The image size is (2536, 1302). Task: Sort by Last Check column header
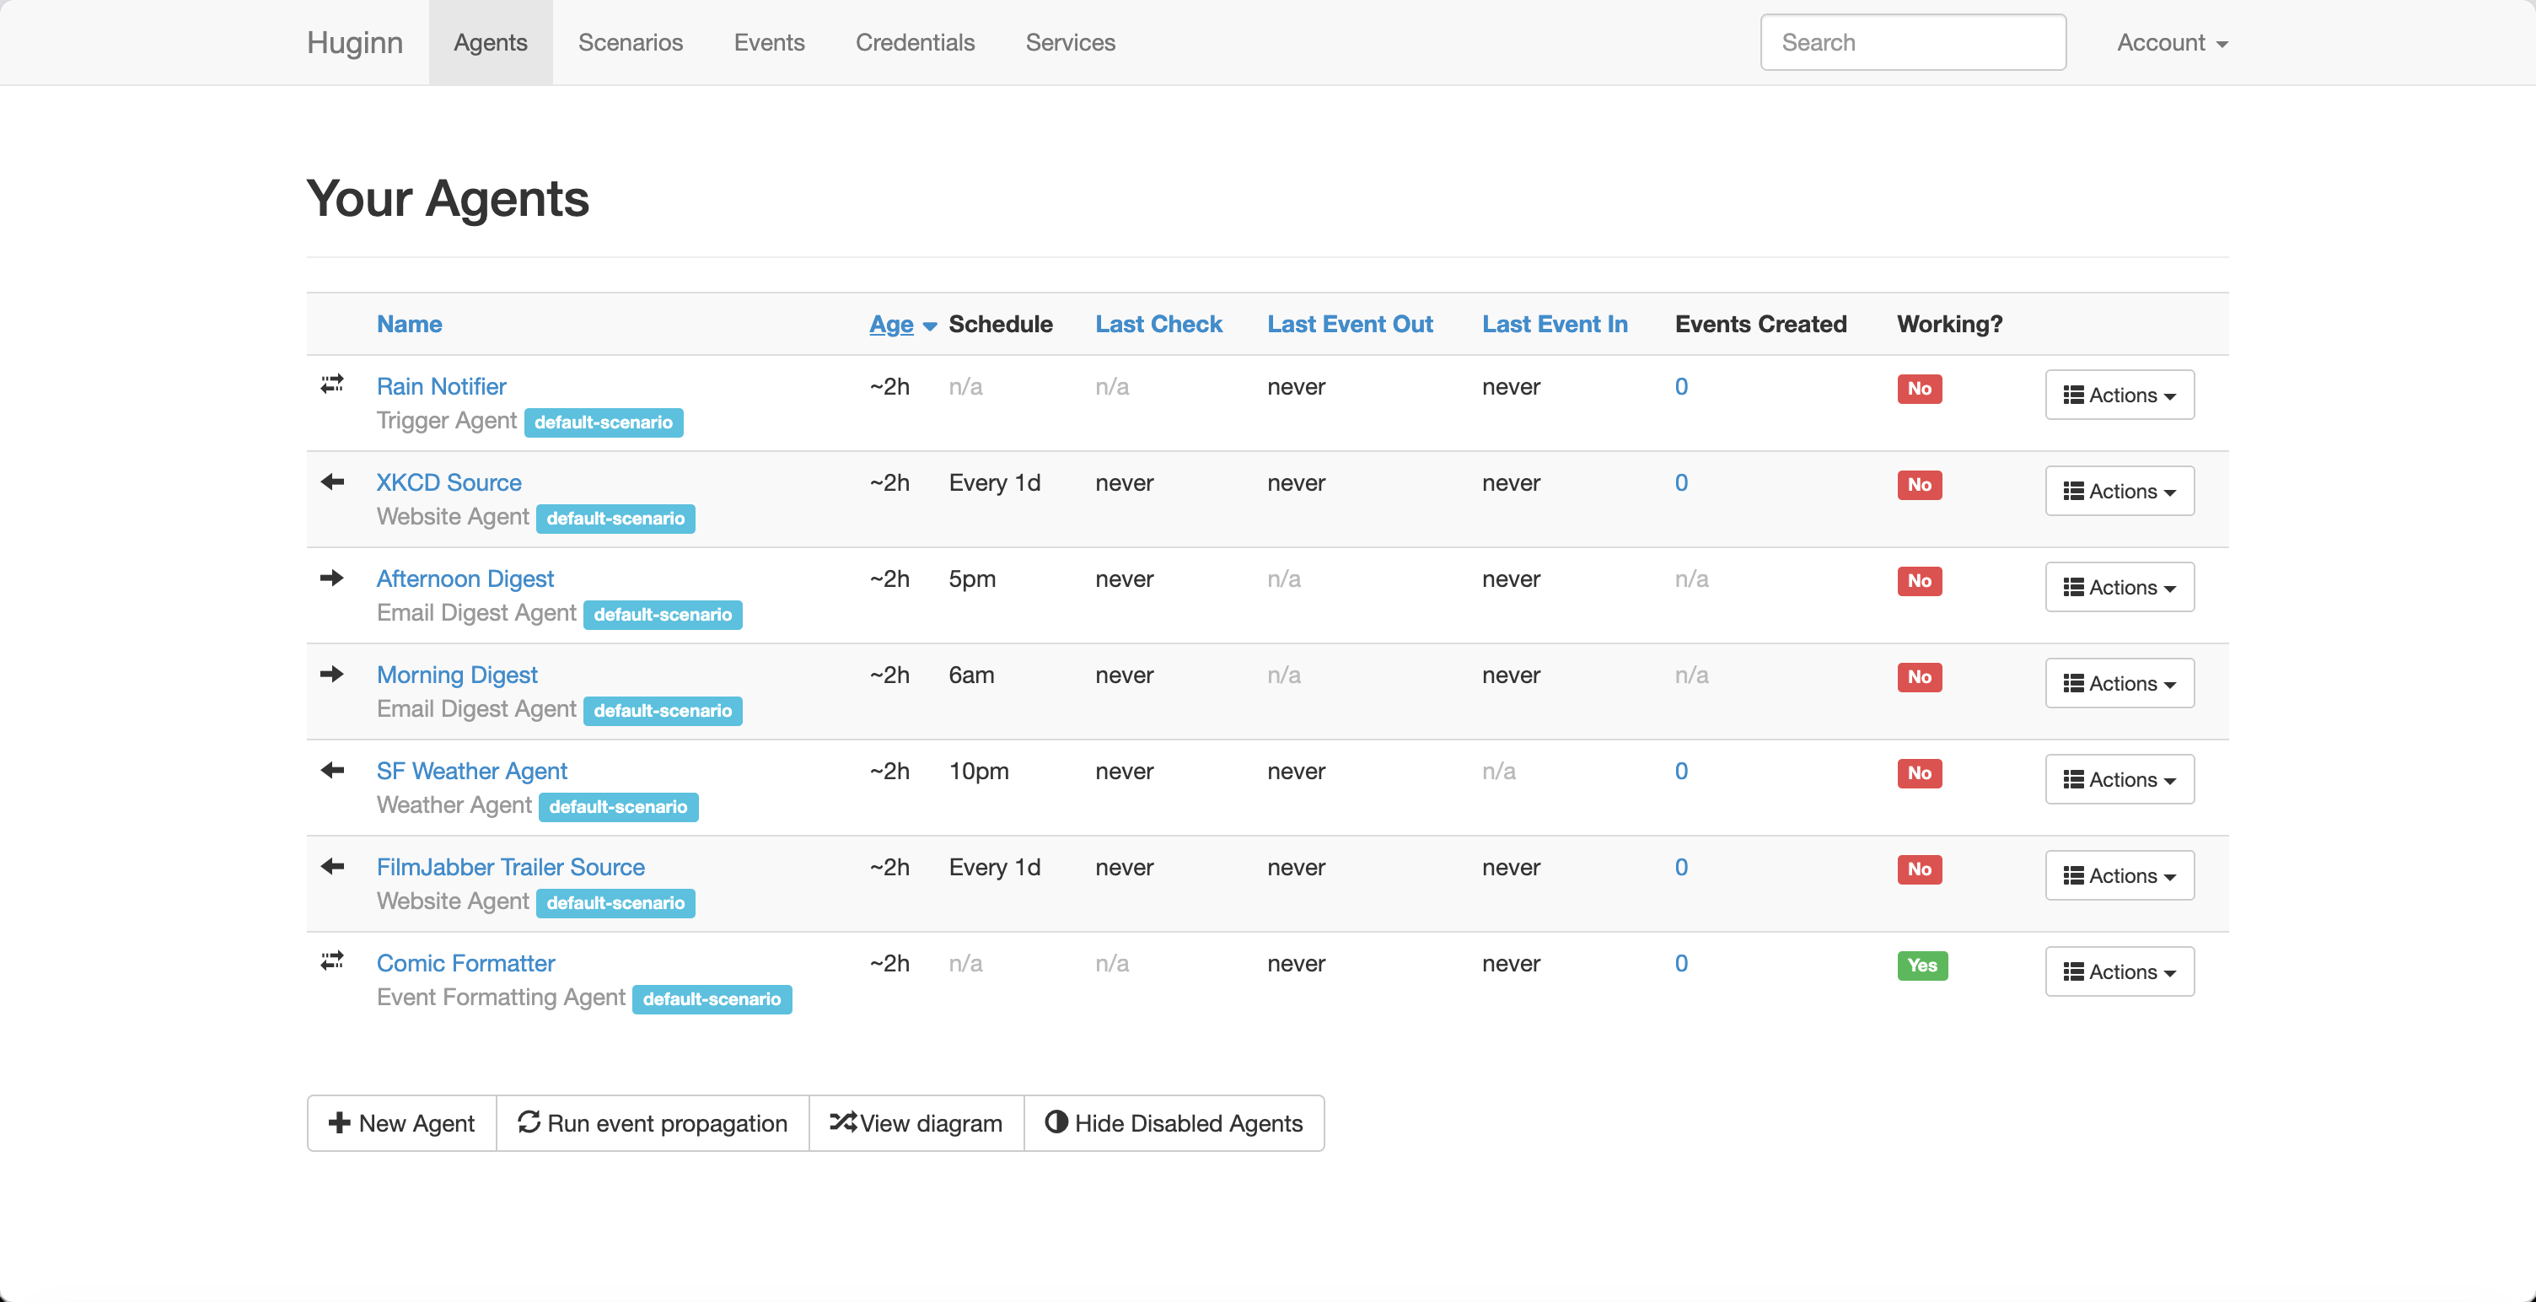pos(1158,324)
